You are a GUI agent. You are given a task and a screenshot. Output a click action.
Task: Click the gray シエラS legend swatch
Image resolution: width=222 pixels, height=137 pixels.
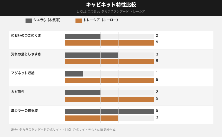(29, 20)
